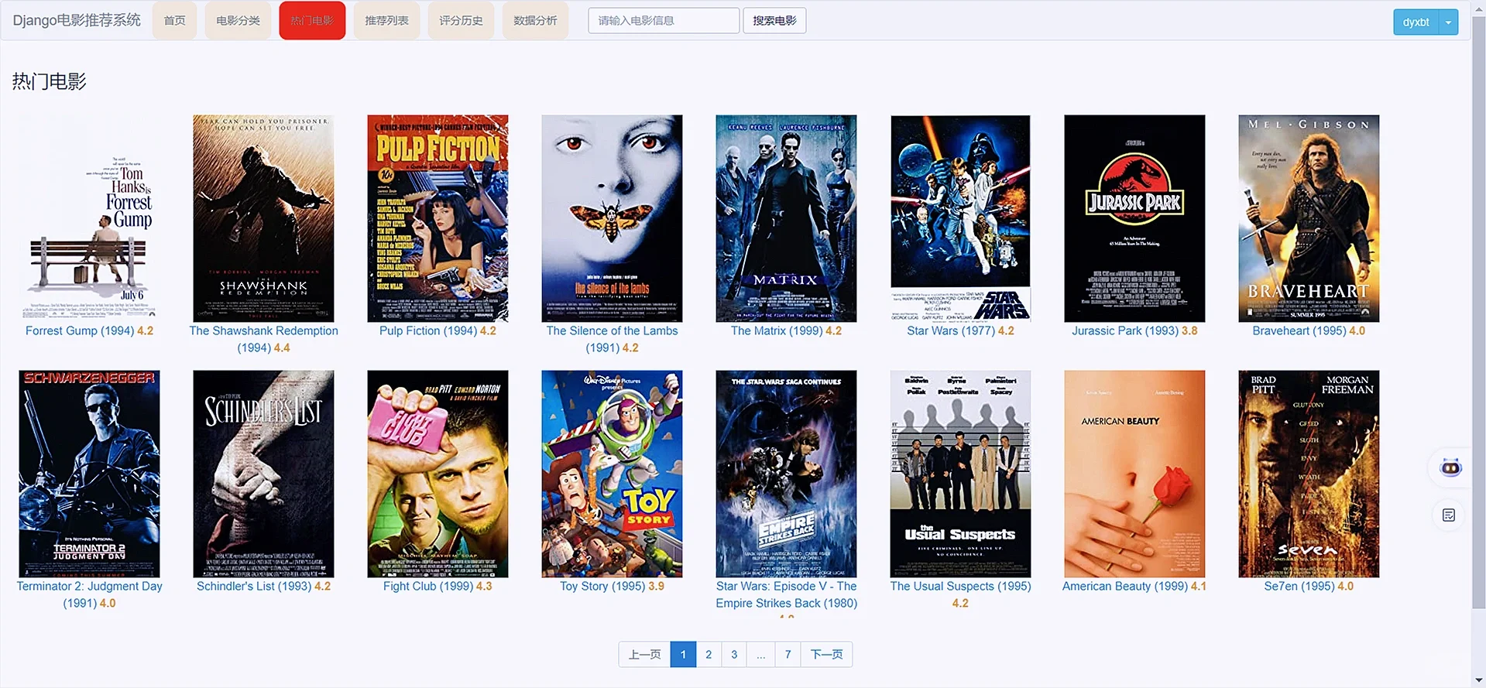Click the Fight Club (1999) title link

428,586
